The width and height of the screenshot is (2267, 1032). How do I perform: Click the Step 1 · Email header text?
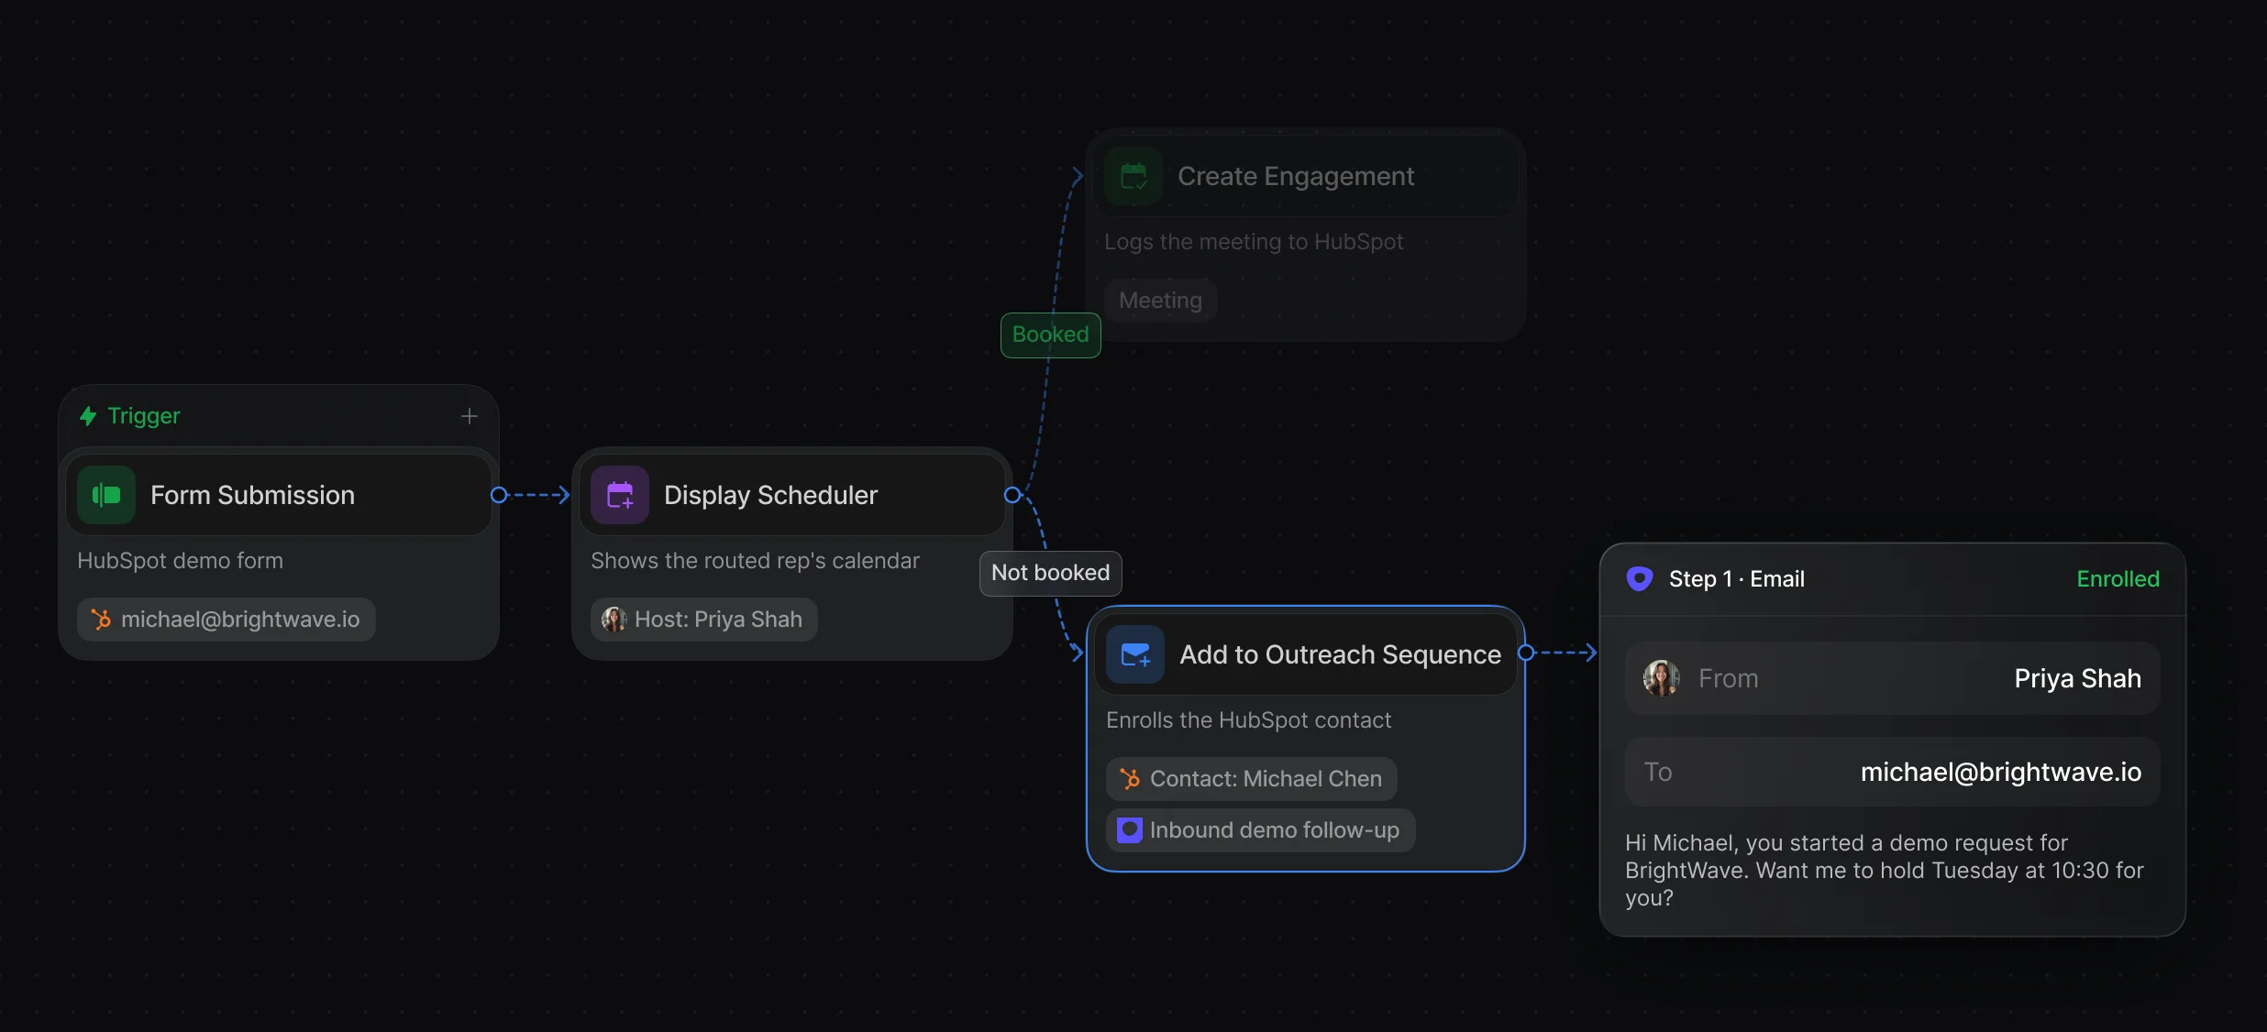tap(1737, 579)
